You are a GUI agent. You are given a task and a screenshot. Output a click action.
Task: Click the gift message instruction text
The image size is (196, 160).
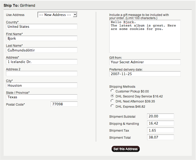(x=139, y=17)
